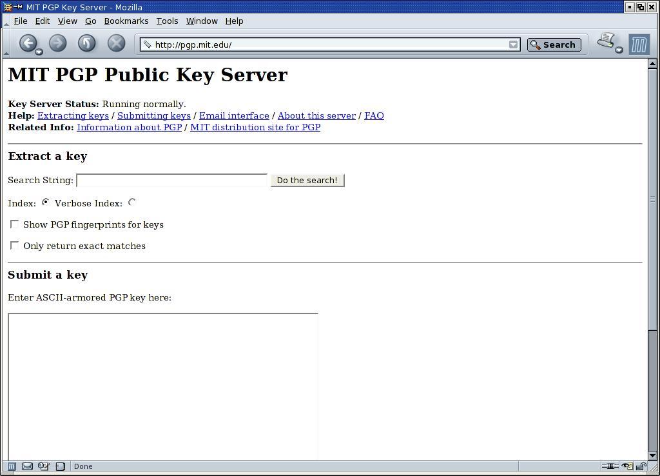Image resolution: width=660 pixels, height=476 pixels.
Task: Click the cookie/privacy eye icon in status bar
Action: click(x=627, y=466)
